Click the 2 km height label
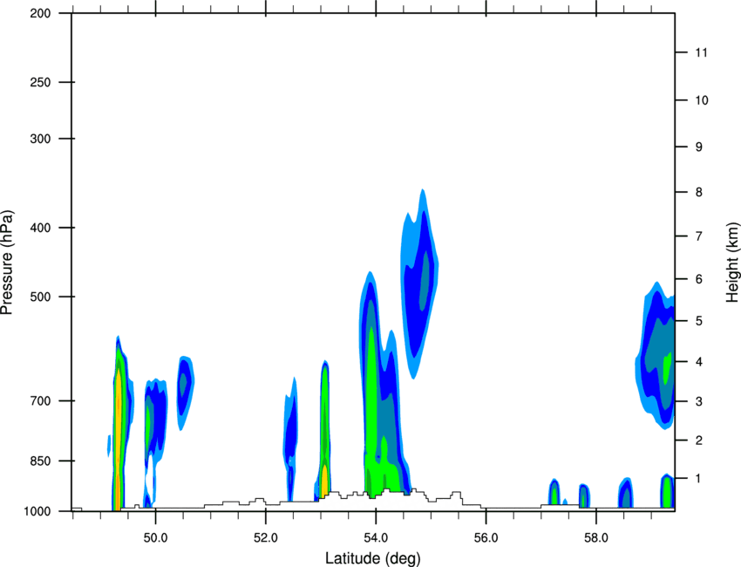741x567 pixels. [699, 441]
